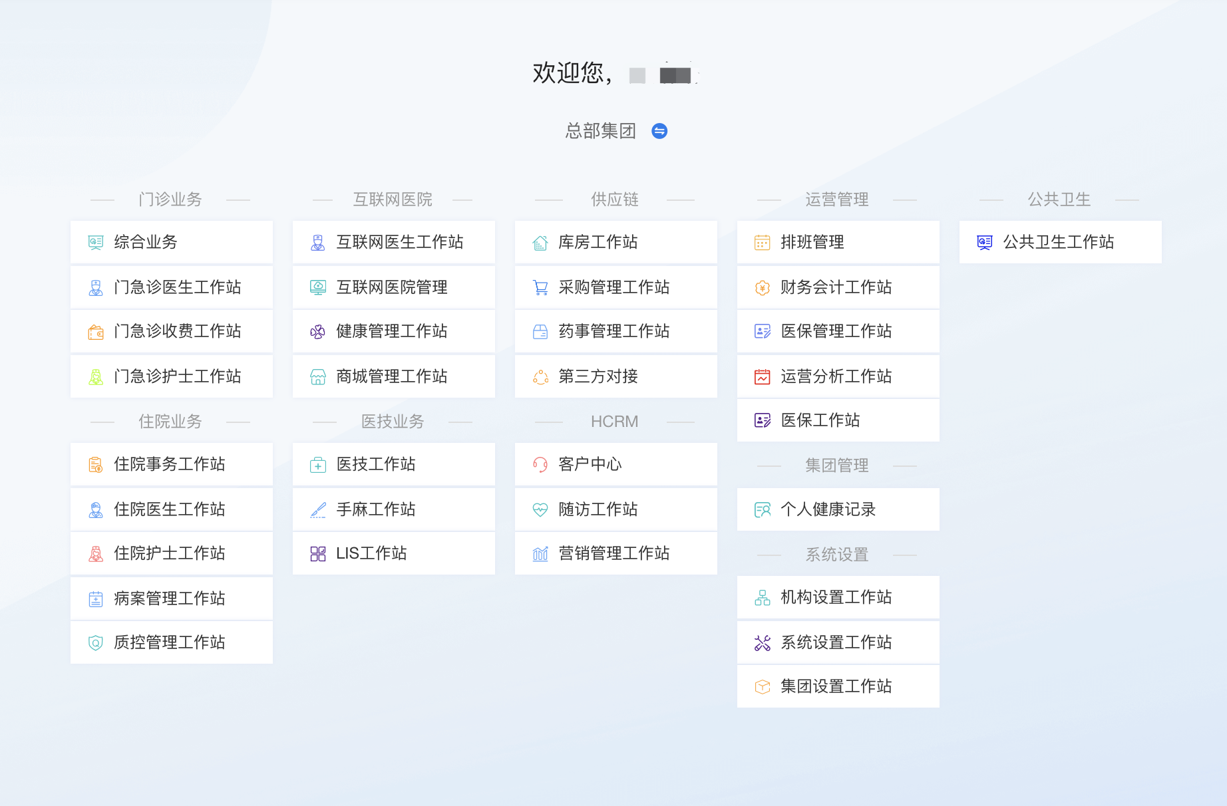The width and height of the screenshot is (1227, 806).
Task: Click the 随访工作站 heart icon
Action: 540,510
